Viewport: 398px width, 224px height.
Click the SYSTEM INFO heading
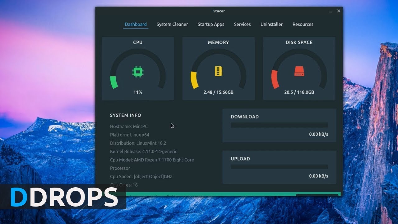point(126,115)
